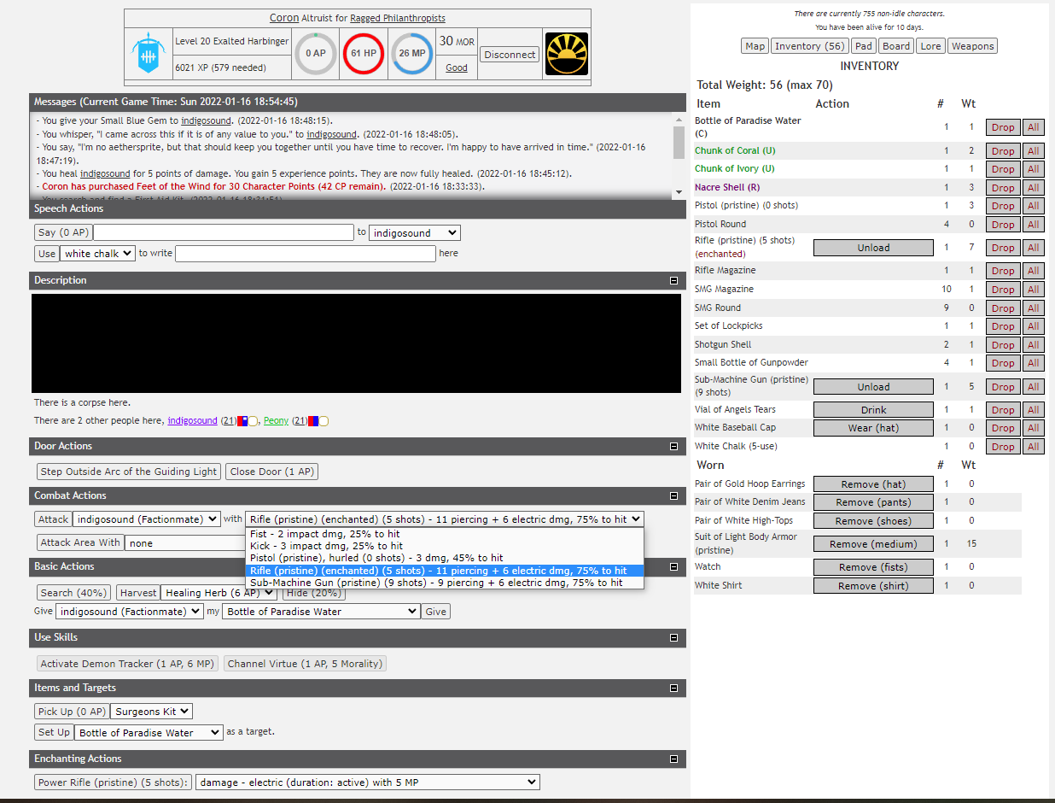Open the enchantment type dropdown
Viewport: 1055px width, 803px height.
click(368, 782)
